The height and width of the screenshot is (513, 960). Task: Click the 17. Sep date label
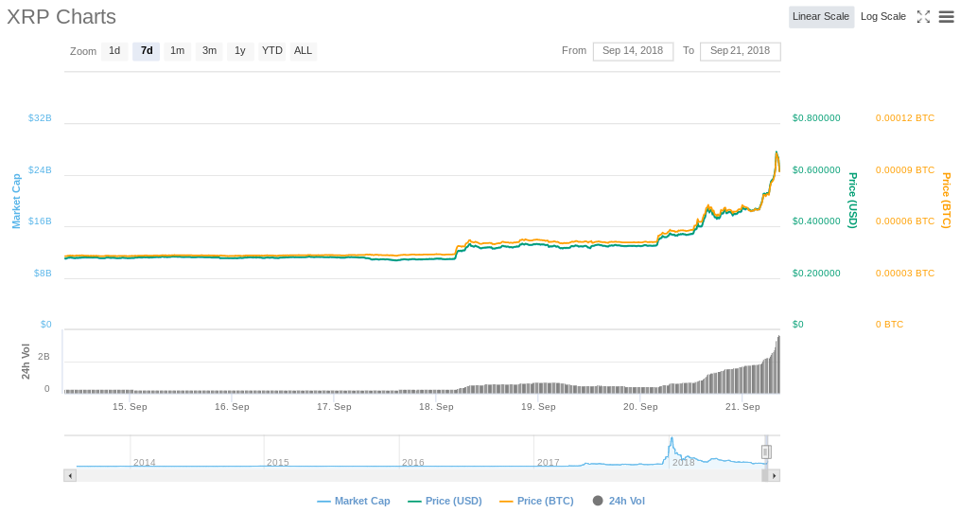point(334,406)
